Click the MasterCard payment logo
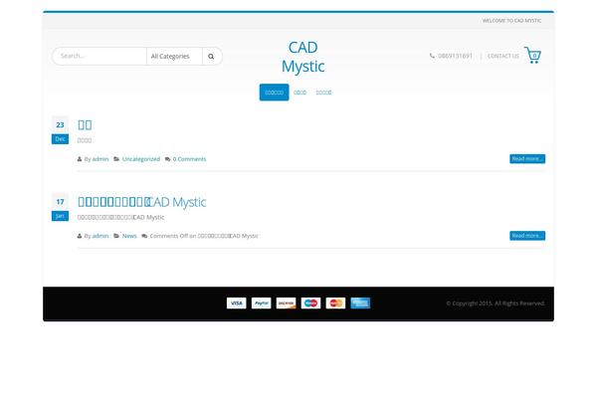This screenshot has height=398, width=597. [335, 303]
